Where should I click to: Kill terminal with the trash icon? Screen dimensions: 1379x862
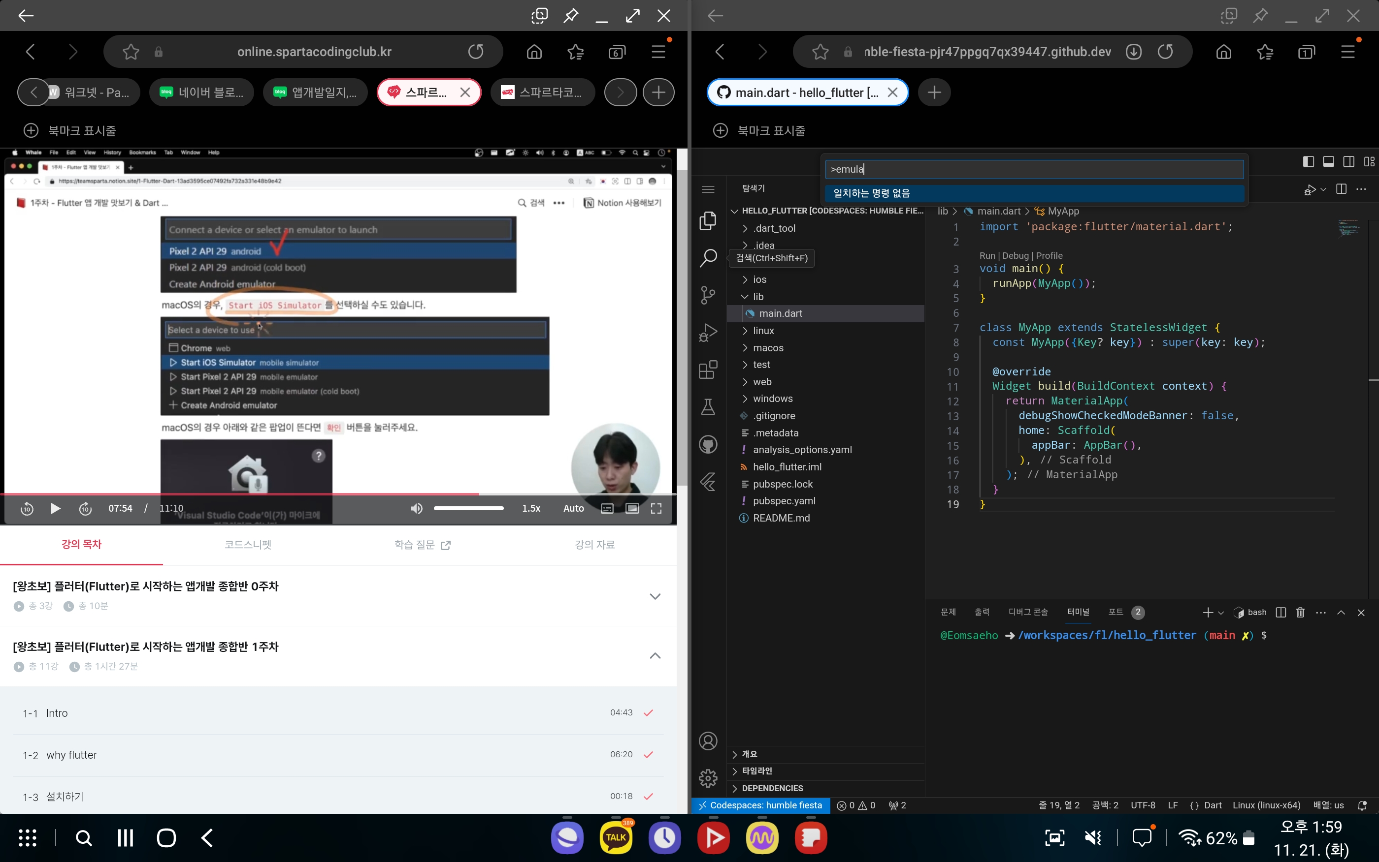point(1300,612)
